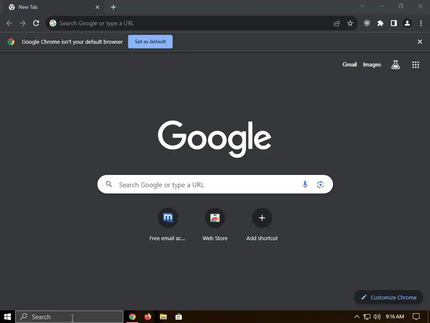Open the notification center icon
Image resolution: width=430 pixels, height=323 pixels.
(x=416, y=317)
